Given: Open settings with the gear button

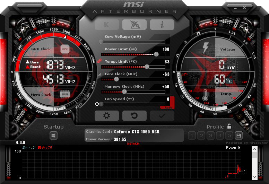Looking at the screenshot, I should pos(106,116).
